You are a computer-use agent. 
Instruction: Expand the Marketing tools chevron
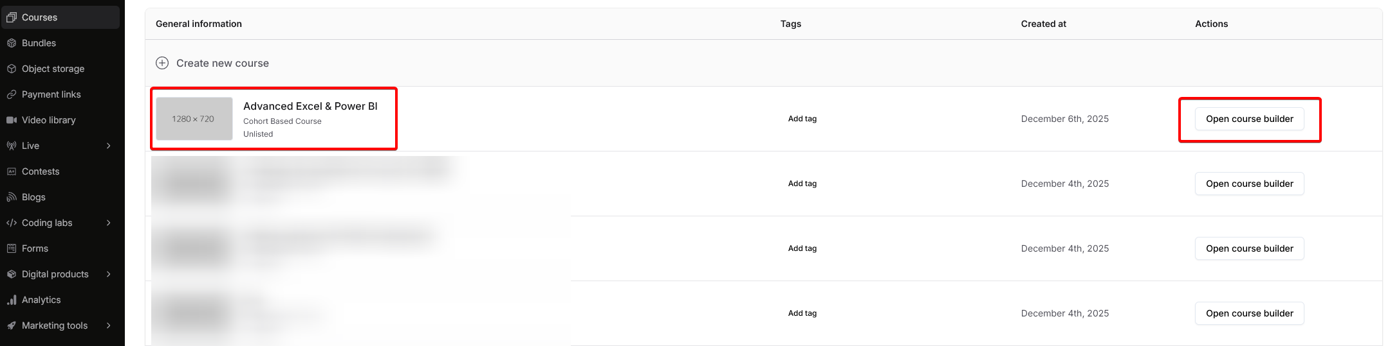click(x=108, y=325)
